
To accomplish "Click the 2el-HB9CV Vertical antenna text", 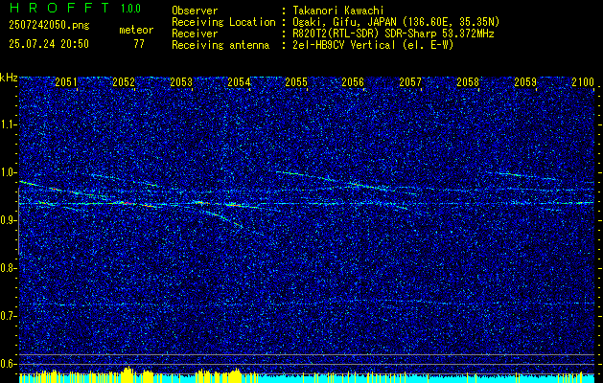I will click(x=373, y=45).
